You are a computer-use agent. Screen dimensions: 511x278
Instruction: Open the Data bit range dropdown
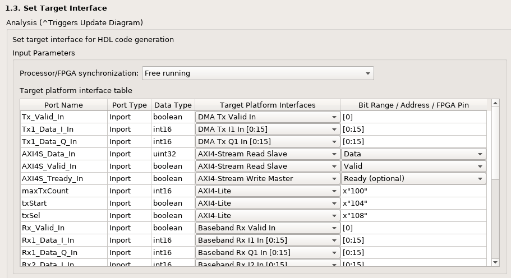coord(413,154)
